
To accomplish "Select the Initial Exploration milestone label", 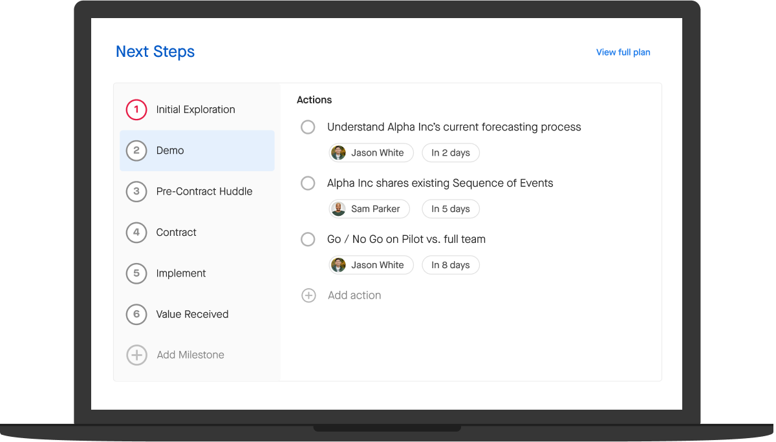I will click(195, 110).
